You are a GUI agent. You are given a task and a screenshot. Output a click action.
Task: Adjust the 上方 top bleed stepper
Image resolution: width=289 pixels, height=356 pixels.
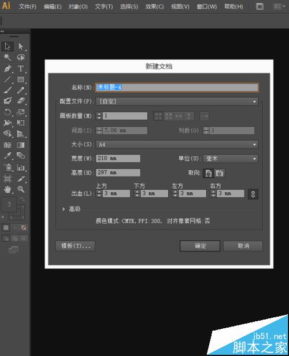point(99,194)
